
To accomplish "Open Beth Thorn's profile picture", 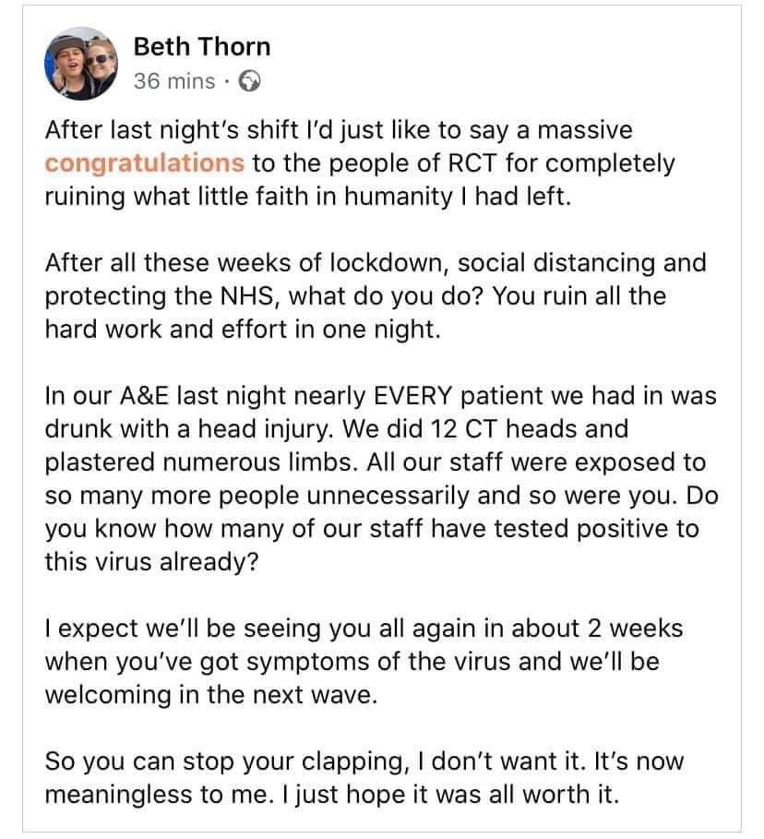I will 81,64.
